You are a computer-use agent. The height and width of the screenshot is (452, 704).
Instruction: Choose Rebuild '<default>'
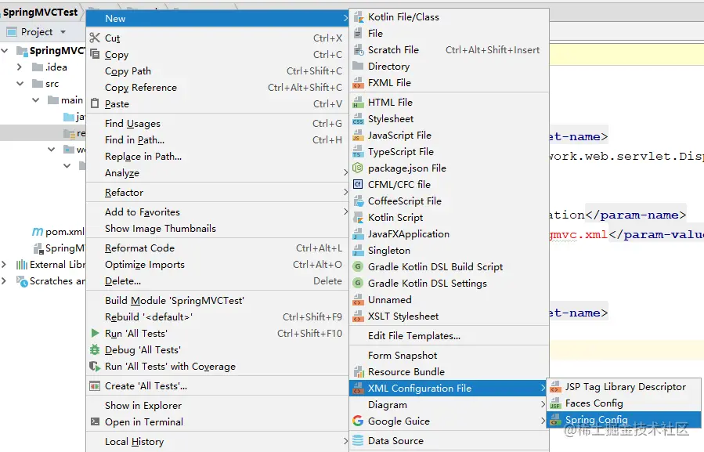point(217,316)
